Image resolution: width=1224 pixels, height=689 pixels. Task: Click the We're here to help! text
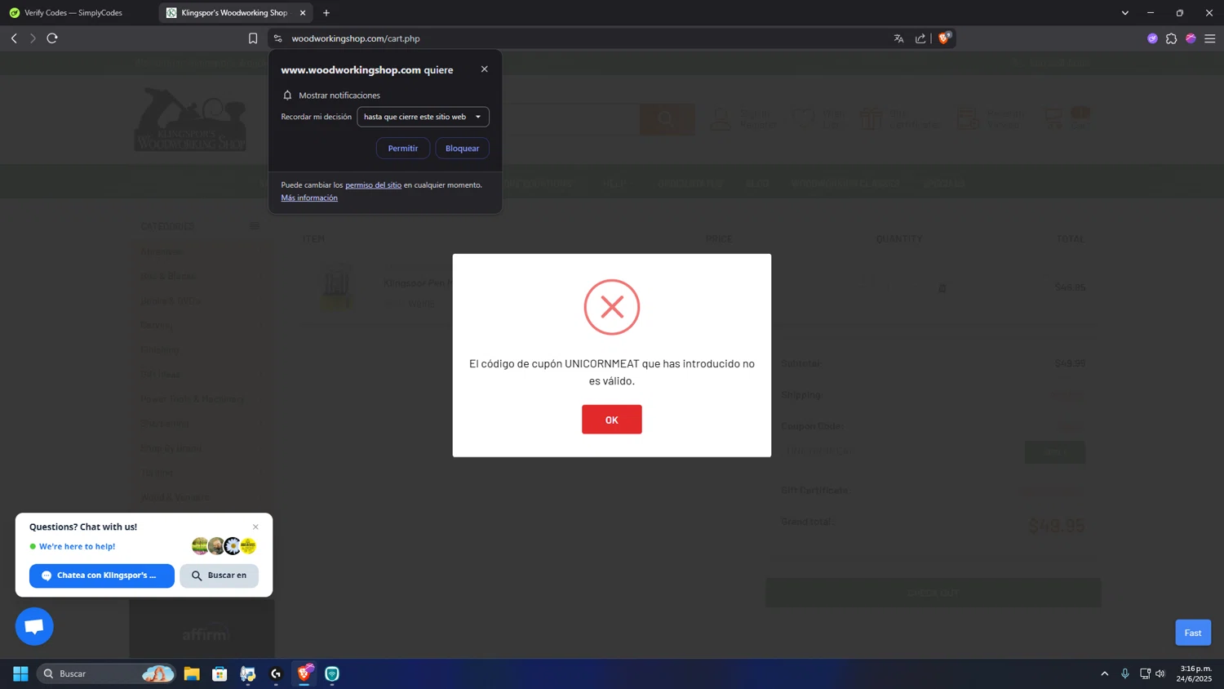coord(77,547)
